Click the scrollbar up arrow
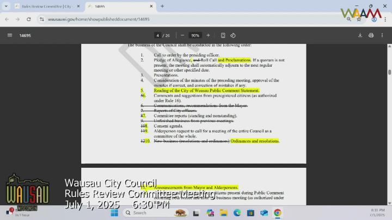Image resolution: width=392 pixels, height=220 pixels. tap(389, 46)
